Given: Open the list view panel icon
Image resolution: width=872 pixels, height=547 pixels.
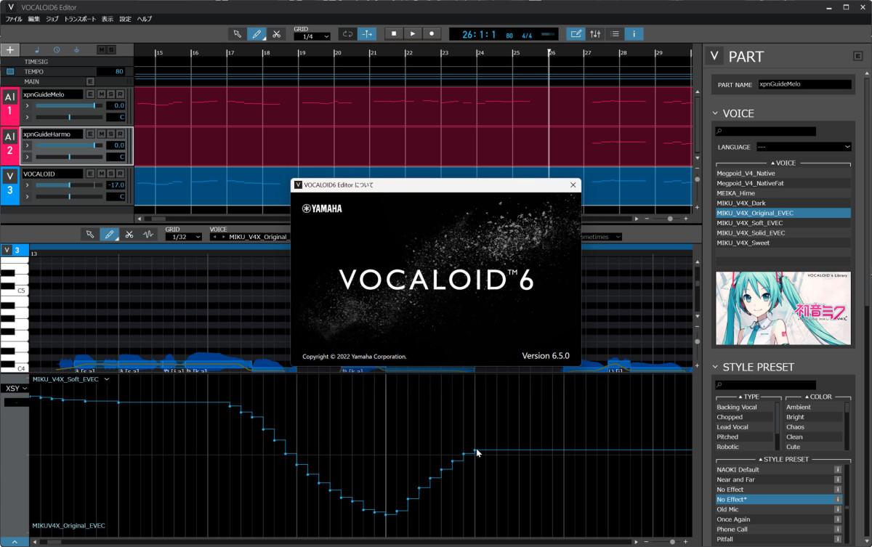Looking at the screenshot, I should [x=615, y=33].
